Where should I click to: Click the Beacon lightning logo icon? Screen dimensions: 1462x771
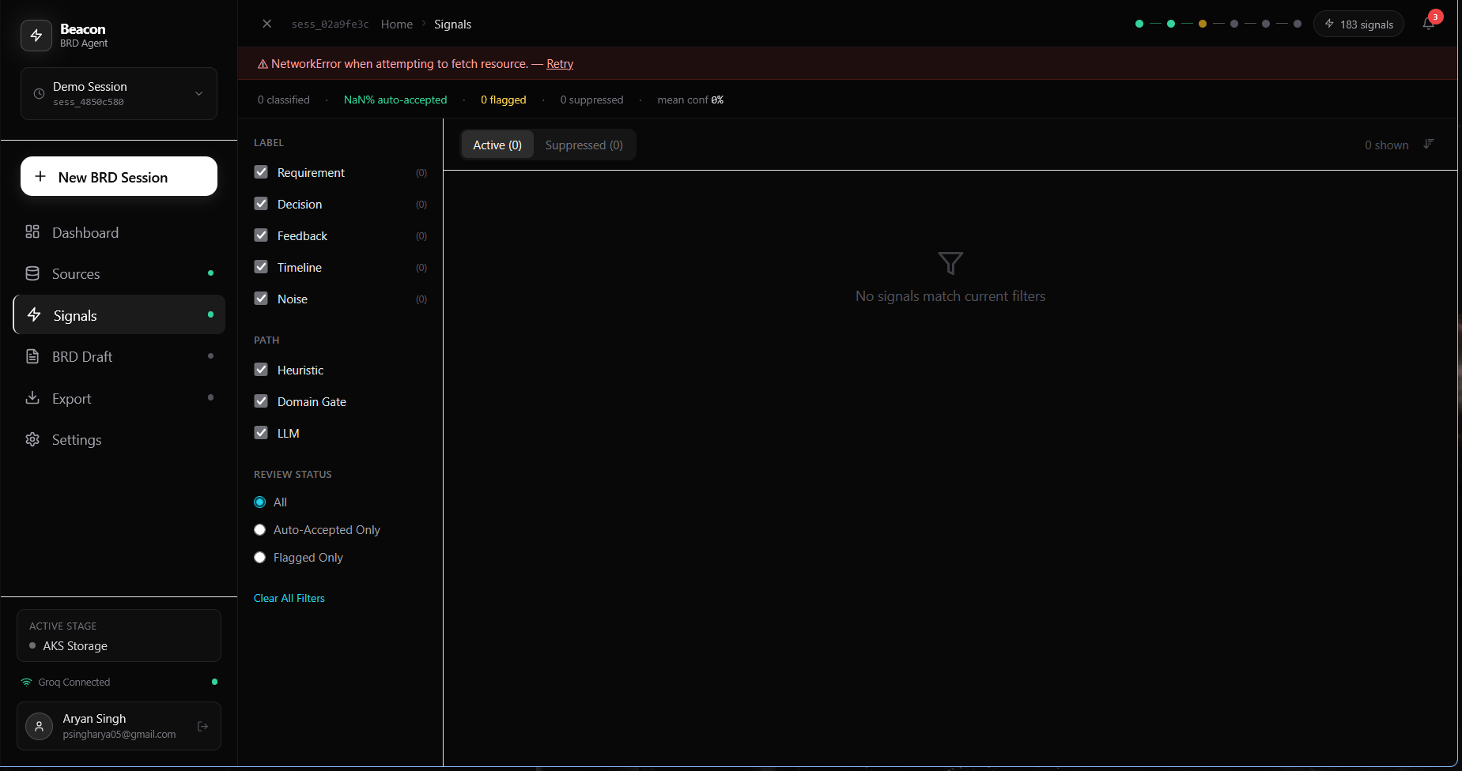pos(36,36)
